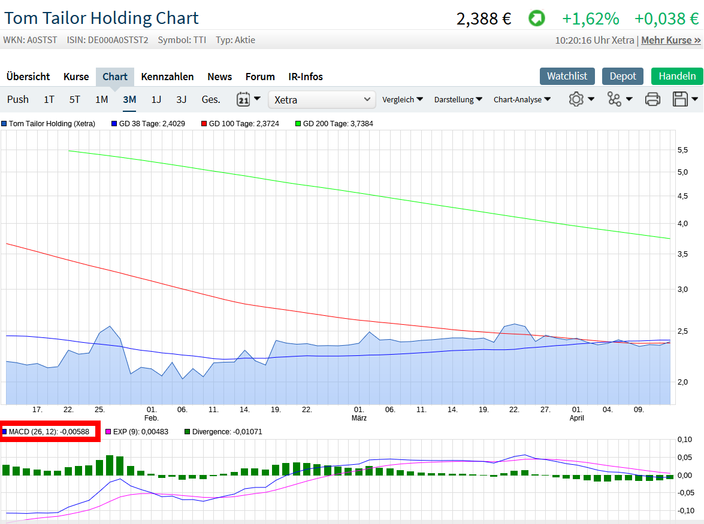Click the EXP (9): 0,00483 label
This screenshot has width=704, height=524.
coord(141,432)
